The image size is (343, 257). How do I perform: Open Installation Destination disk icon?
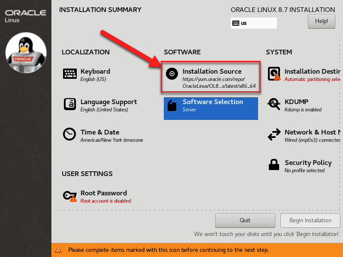pyautogui.click(x=274, y=74)
